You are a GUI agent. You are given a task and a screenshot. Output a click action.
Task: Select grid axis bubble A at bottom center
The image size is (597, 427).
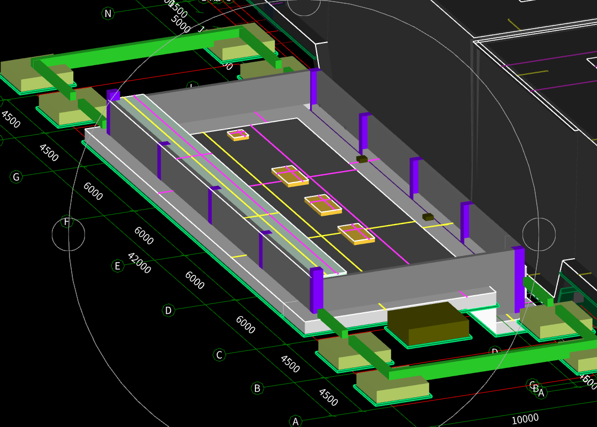pyautogui.click(x=295, y=421)
